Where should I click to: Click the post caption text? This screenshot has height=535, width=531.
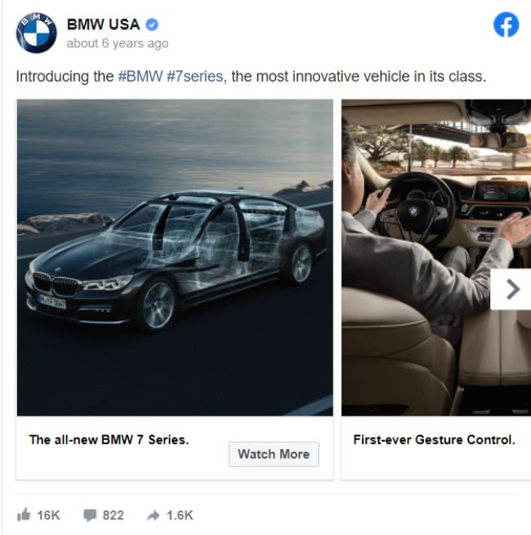(251, 77)
